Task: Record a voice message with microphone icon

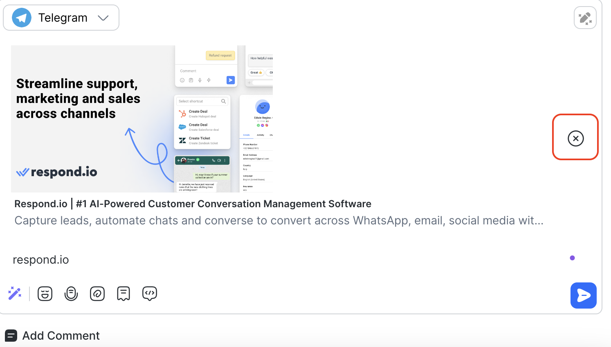Action: click(x=71, y=293)
